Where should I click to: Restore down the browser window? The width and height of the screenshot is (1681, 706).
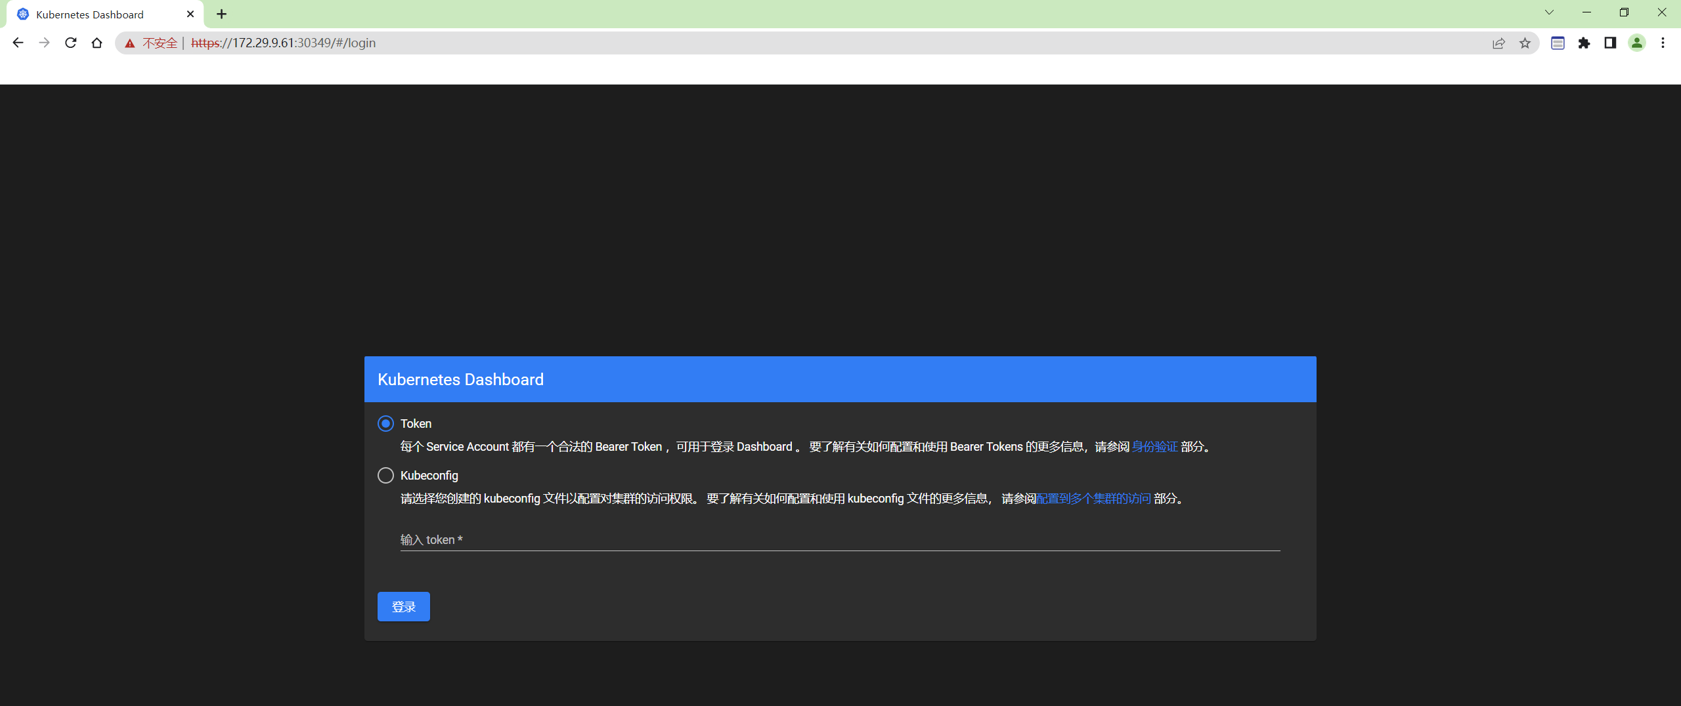tap(1624, 12)
